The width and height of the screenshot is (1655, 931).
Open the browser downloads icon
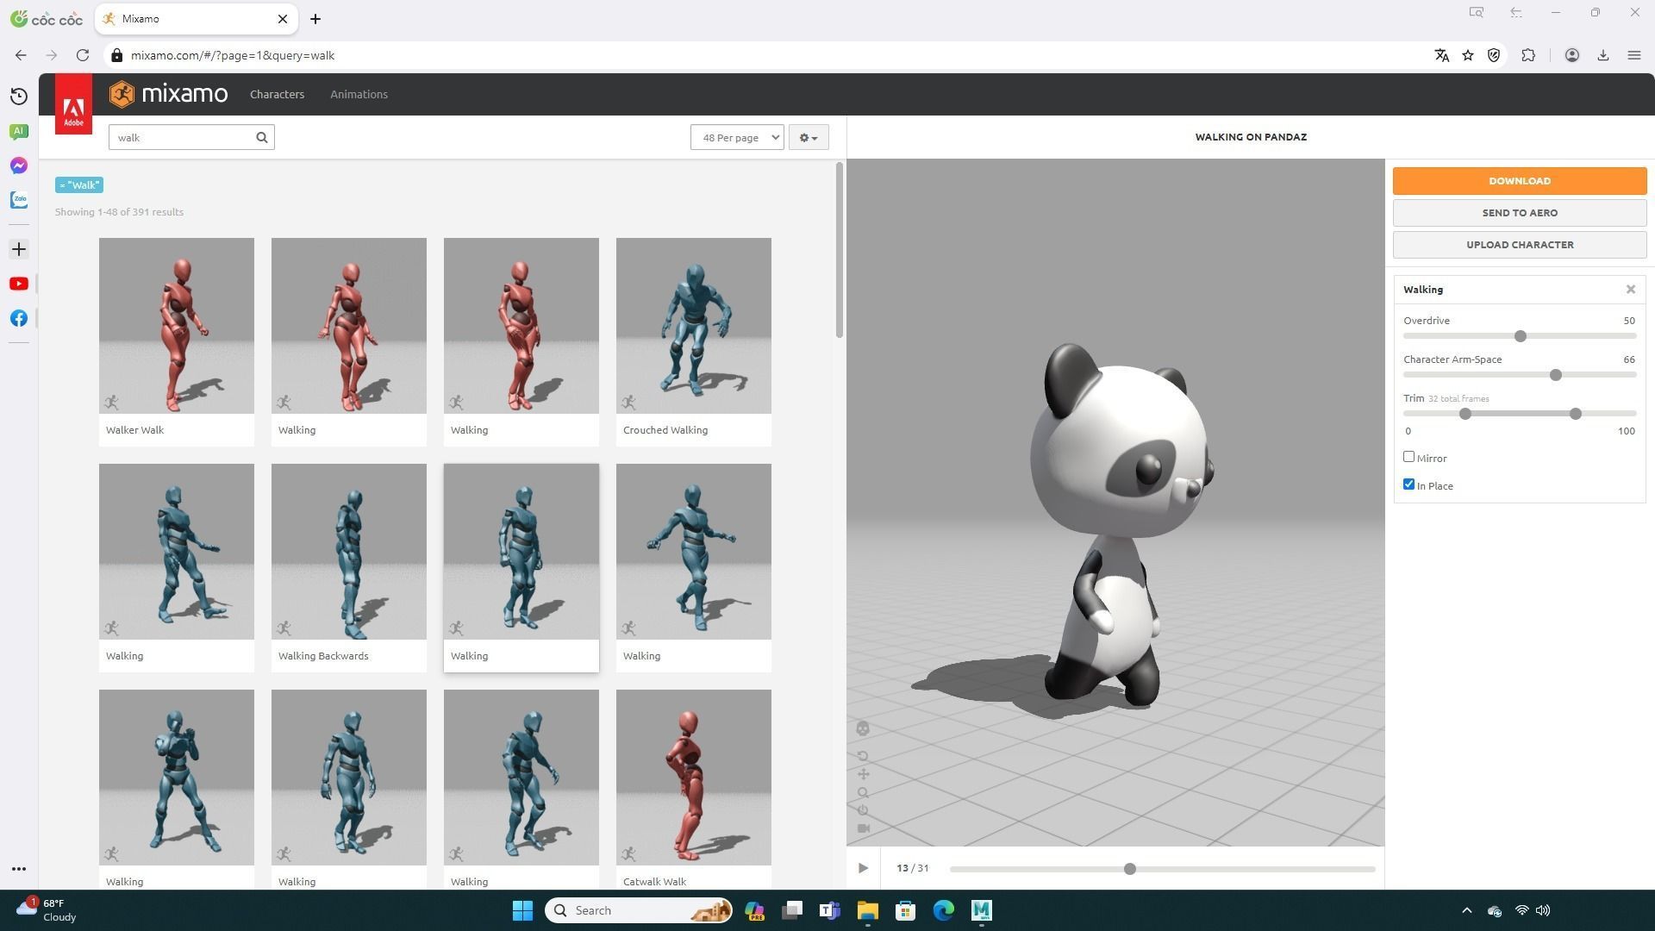coord(1603,55)
